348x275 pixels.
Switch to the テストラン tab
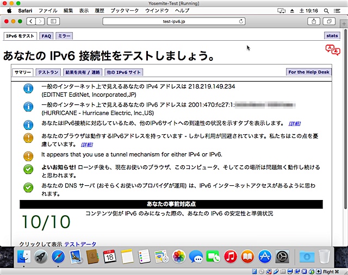(x=48, y=72)
